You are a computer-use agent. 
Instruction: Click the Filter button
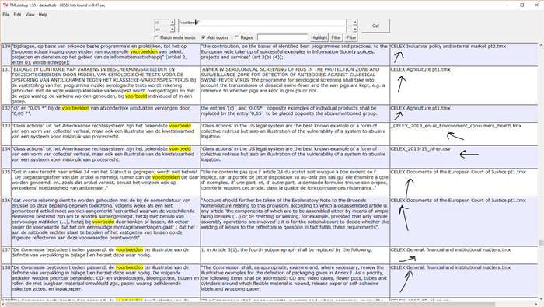336,37
